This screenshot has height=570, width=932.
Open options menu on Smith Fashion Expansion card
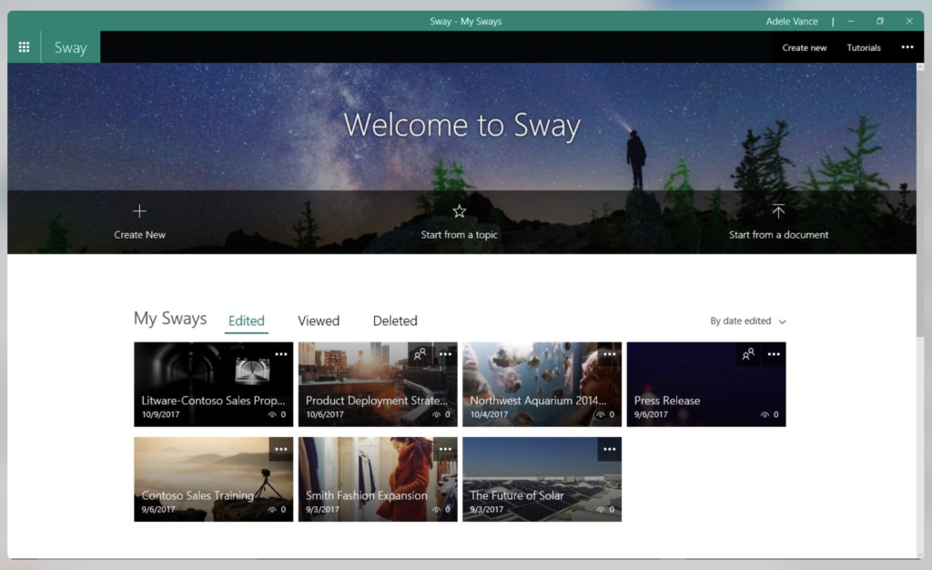445,449
